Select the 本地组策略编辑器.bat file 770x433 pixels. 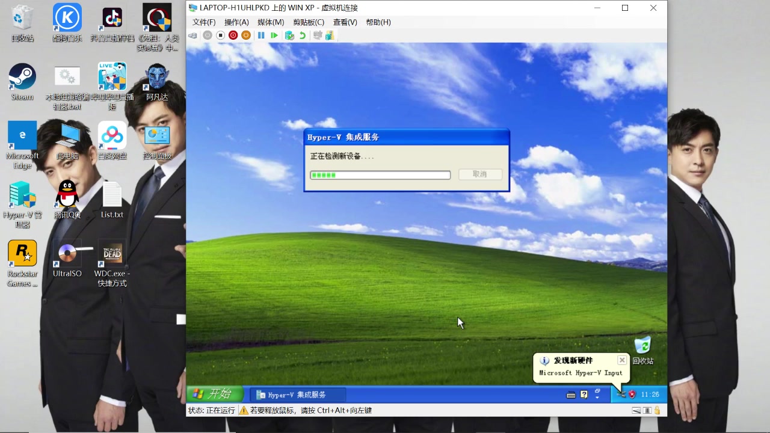pos(67,87)
